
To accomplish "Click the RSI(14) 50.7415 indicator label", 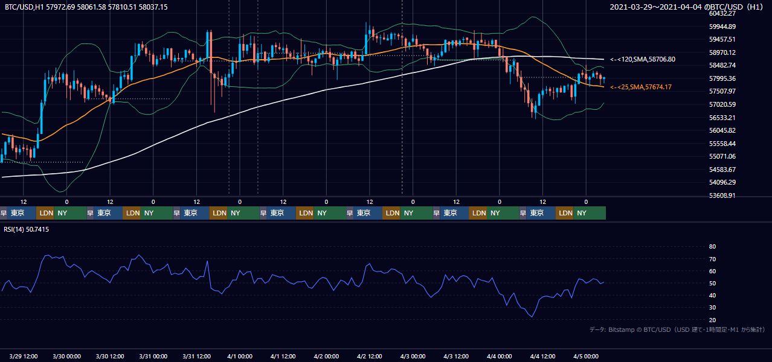I will click(x=27, y=229).
